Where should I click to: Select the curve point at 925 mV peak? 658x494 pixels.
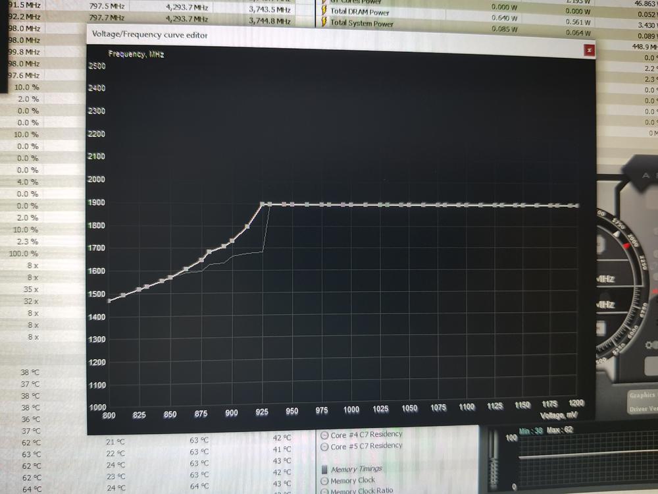click(x=263, y=204)
